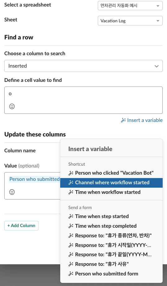Viewport: 167px width, 286px height.
Task: Pick Response to "휴가 시작일" variable
Action: (x=111, y=245)
